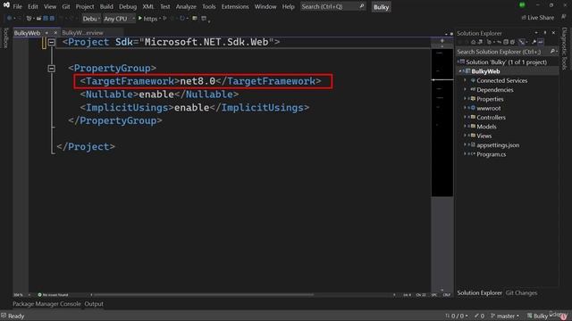Click the 0 / 0 push/pull status indicator
This screenshot has height=321, width=572.
tap(457, 316)
